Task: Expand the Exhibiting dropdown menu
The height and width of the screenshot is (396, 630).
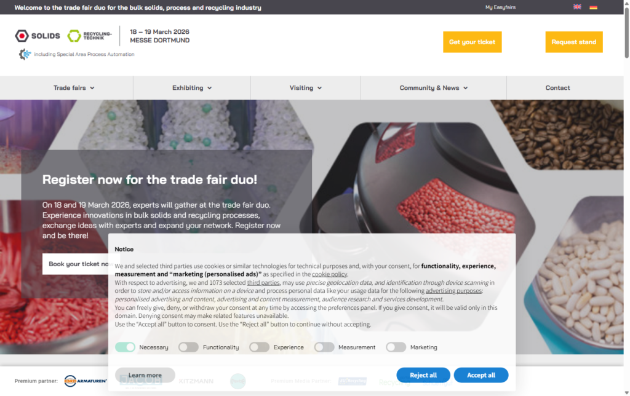Action: (x=192, y=87)
